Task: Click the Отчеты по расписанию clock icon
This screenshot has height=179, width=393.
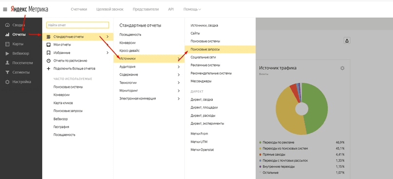Action: [49, 61]
